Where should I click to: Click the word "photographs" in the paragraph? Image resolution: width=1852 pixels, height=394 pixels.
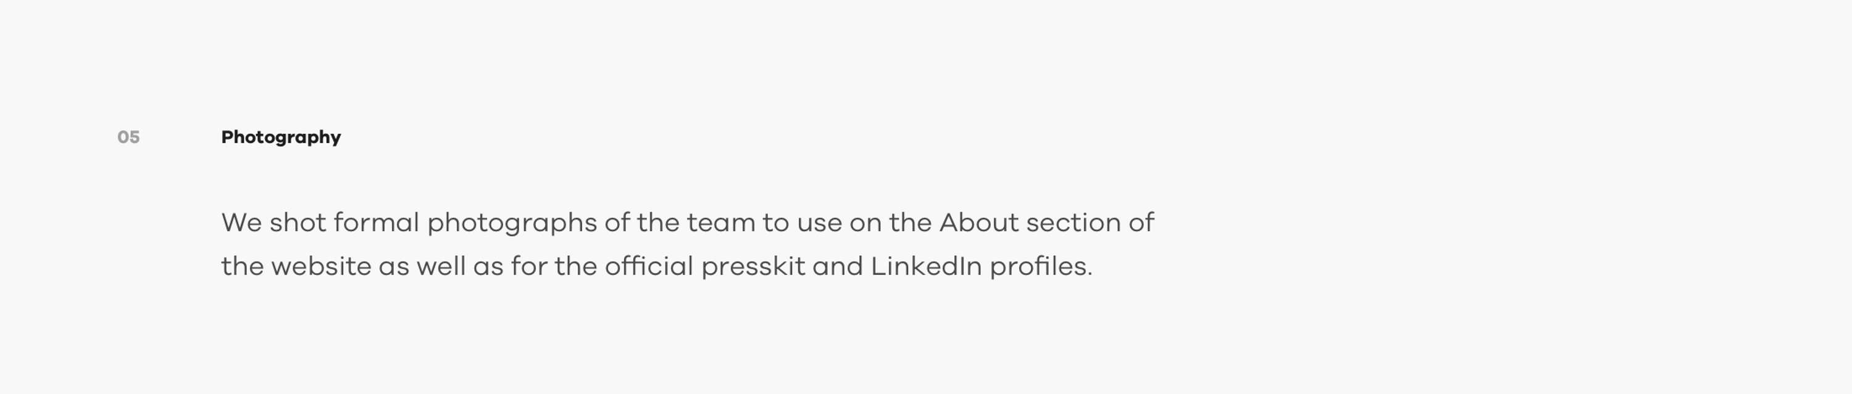[x=512, y=224]
